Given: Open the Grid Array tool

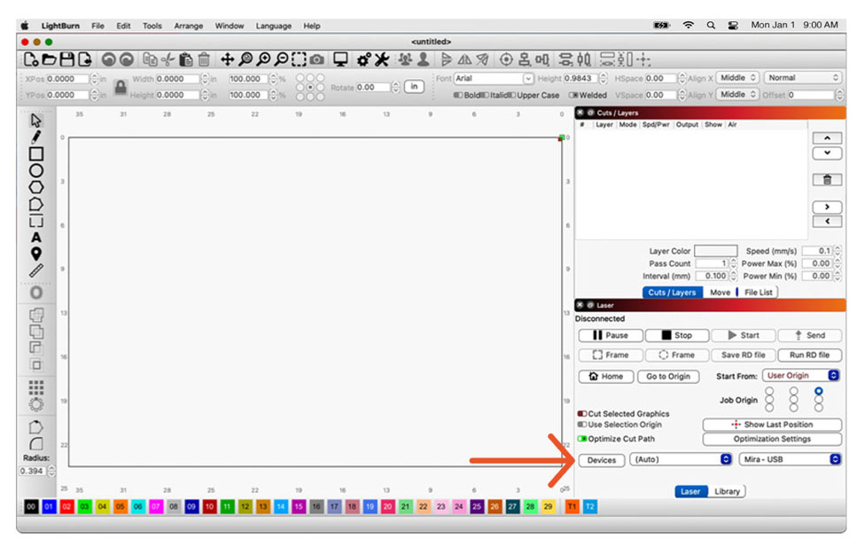Looking at the screenshot, I should [x=35, y=387].
